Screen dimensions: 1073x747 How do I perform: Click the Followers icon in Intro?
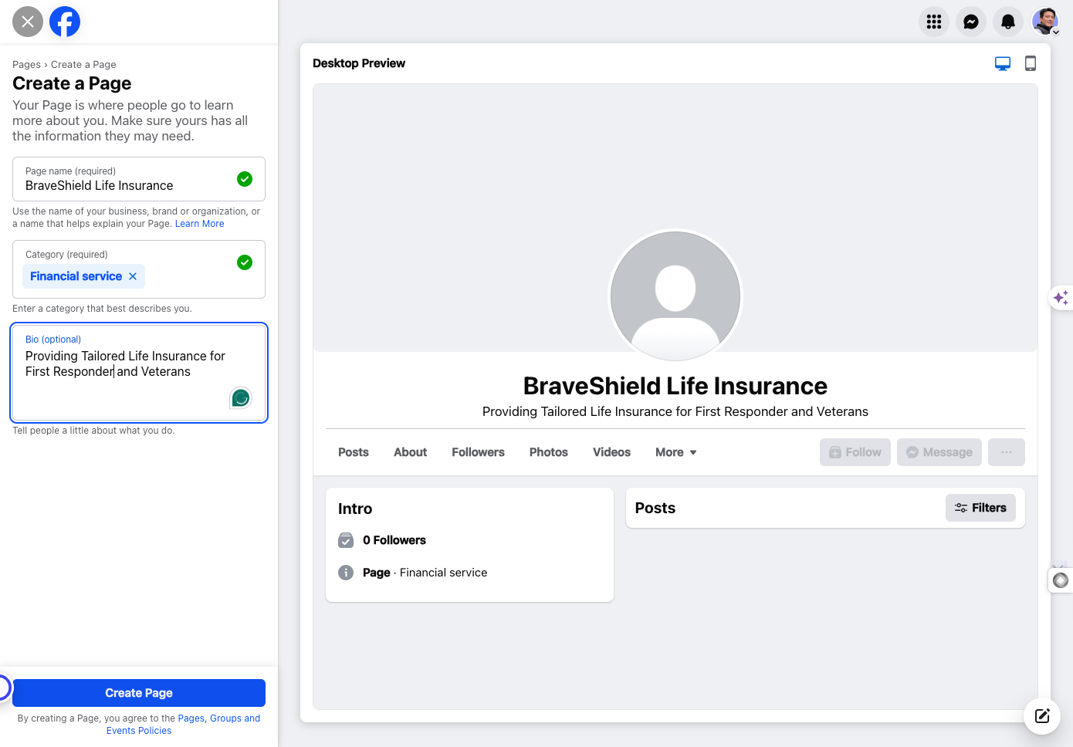[346, 540]
